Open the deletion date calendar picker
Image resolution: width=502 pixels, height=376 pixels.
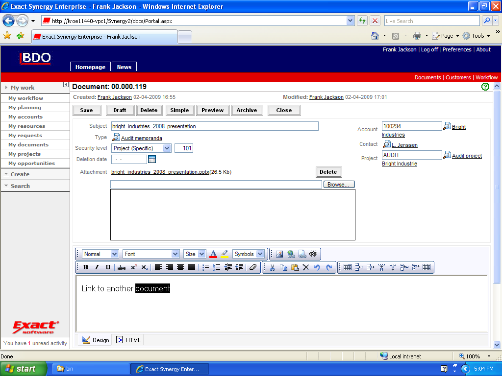(152, 159)
